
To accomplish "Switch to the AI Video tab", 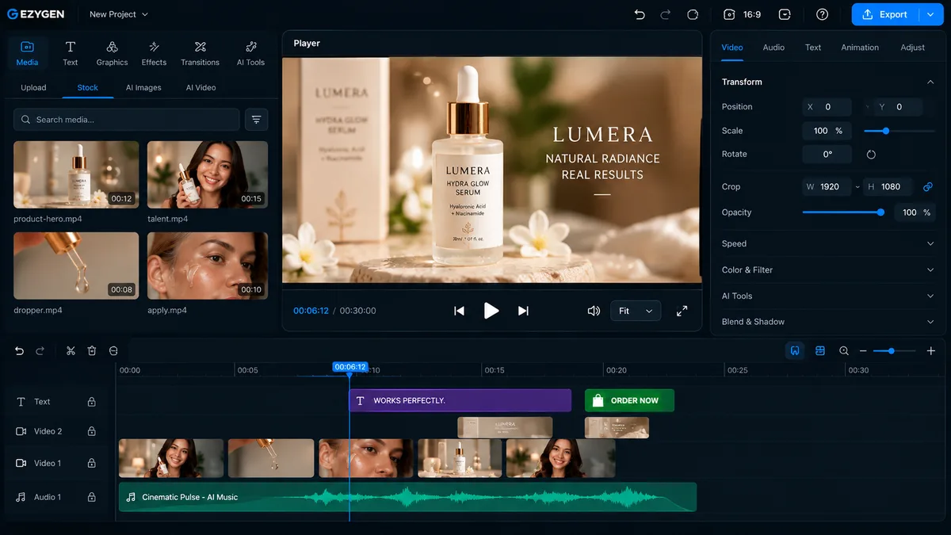I will (201, 88).
